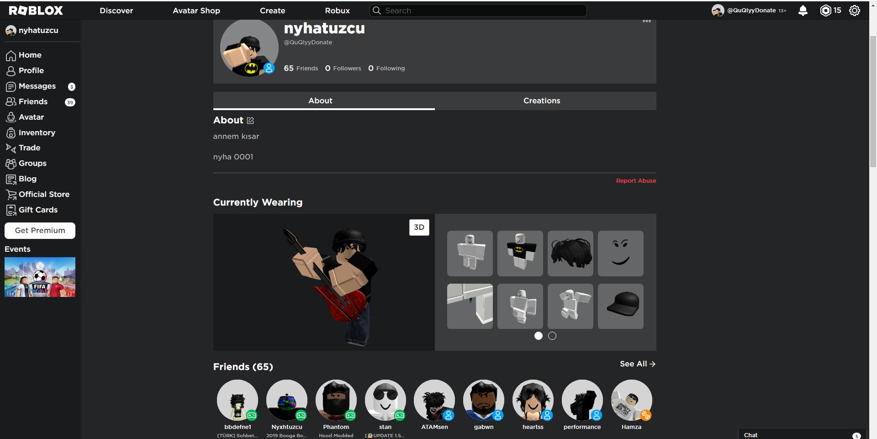
Task: Switch to the About tab
Action: click(x=324, y=101)
